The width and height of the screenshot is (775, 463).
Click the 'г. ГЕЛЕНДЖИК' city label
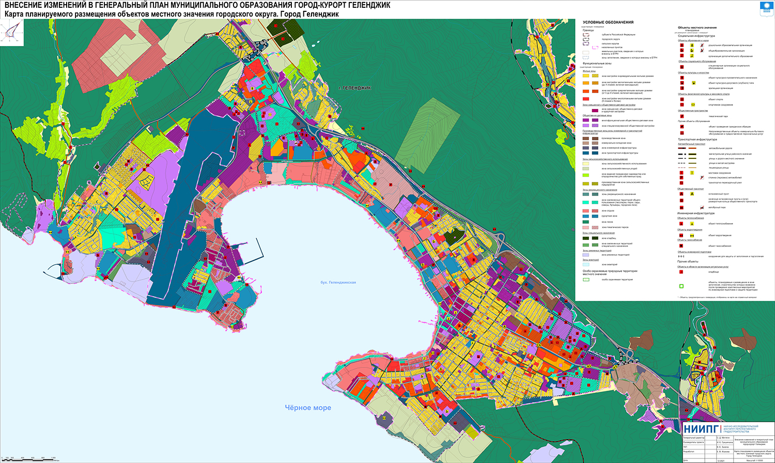tap(354, 88)
